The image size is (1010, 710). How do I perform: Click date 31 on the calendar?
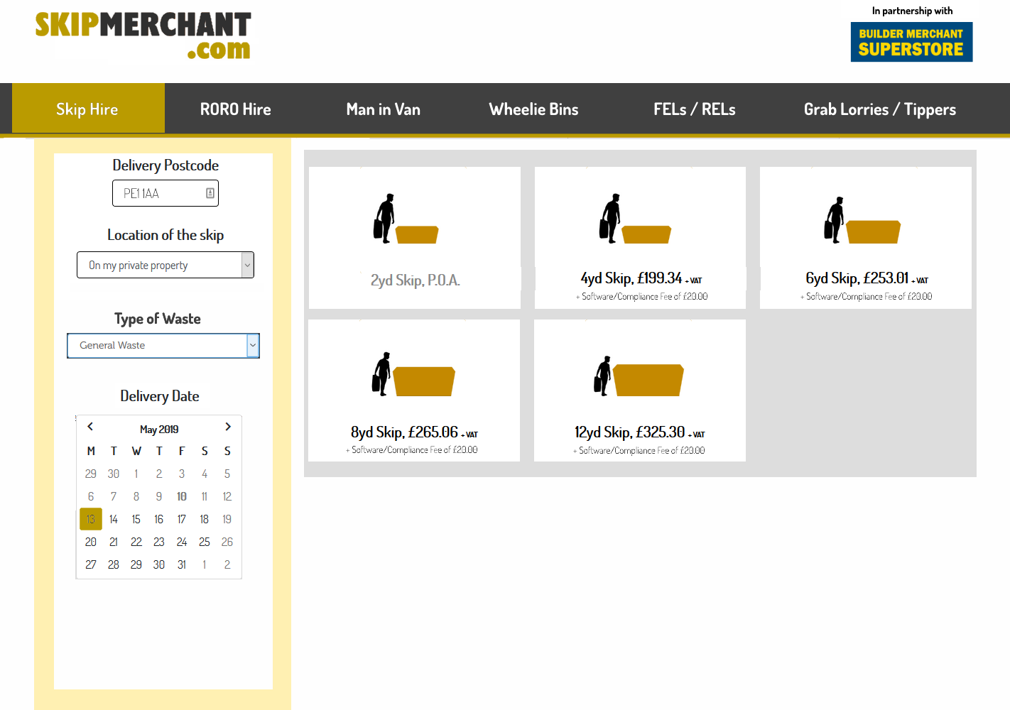pos(181,564)
